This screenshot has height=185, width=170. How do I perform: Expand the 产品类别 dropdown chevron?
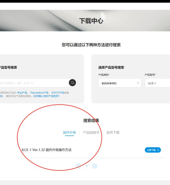coord(138,83)
